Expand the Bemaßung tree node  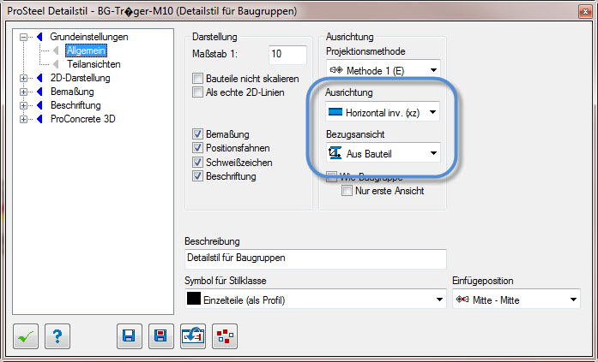24,92
